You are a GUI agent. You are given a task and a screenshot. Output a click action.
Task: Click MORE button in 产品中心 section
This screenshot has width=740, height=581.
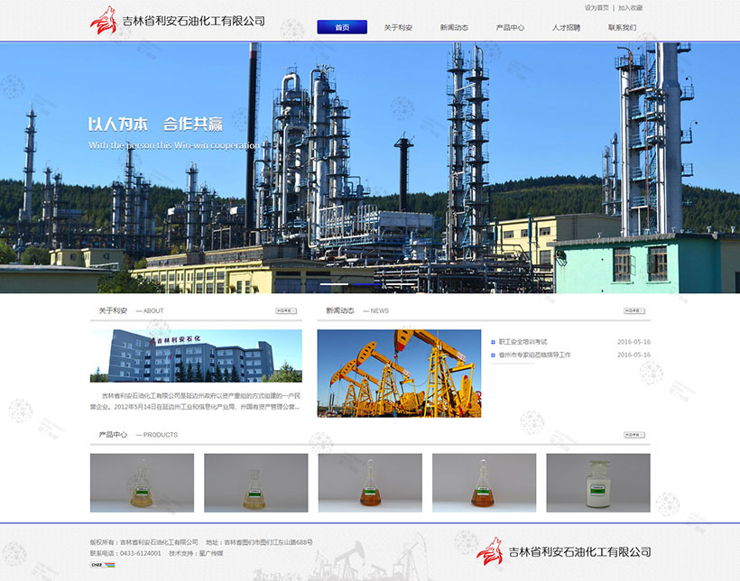coord(634,435)
